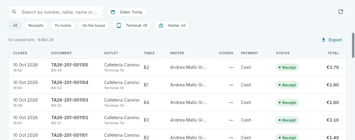Click Bill 51 subtitle
This screenshot has height=140, width=355.
click(x=56, y=123)
